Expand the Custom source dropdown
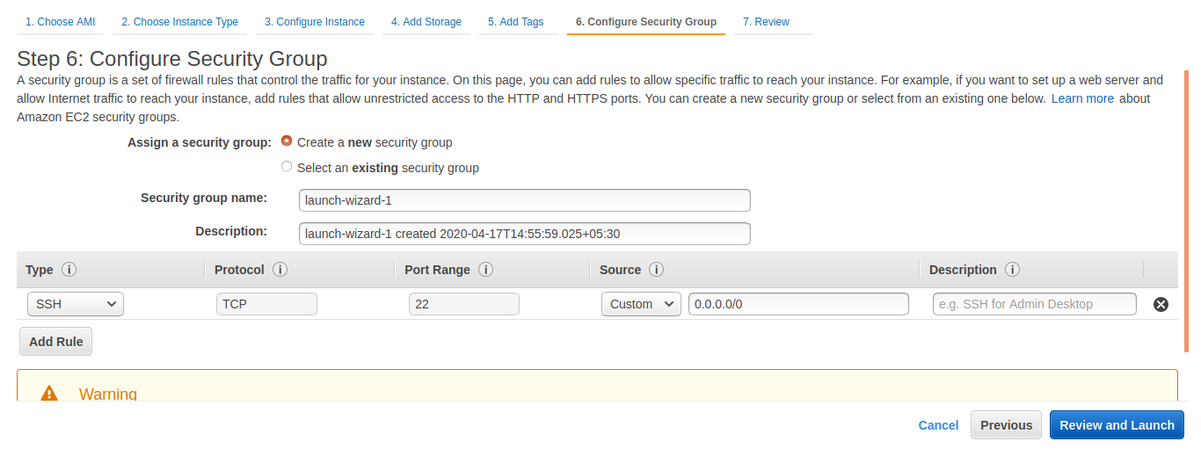The height and width of the screenshot is (456, 1201). pyautogui.click(x=641, y=304)
